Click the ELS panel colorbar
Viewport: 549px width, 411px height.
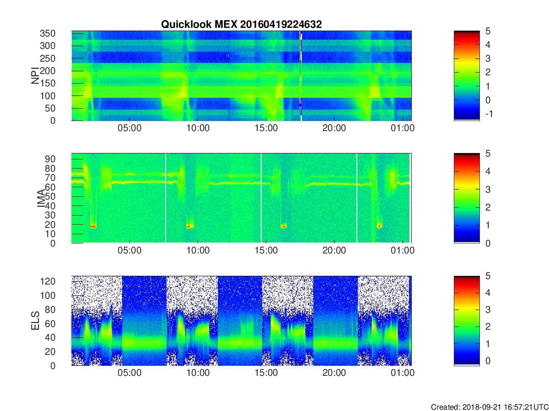pyautogui.click(x=467, y=321)
